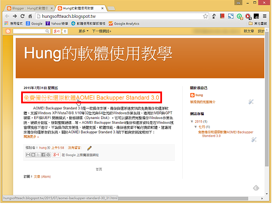Click the 首頁 home link
This screenshot has width=272, height=205.
[99, 169]
